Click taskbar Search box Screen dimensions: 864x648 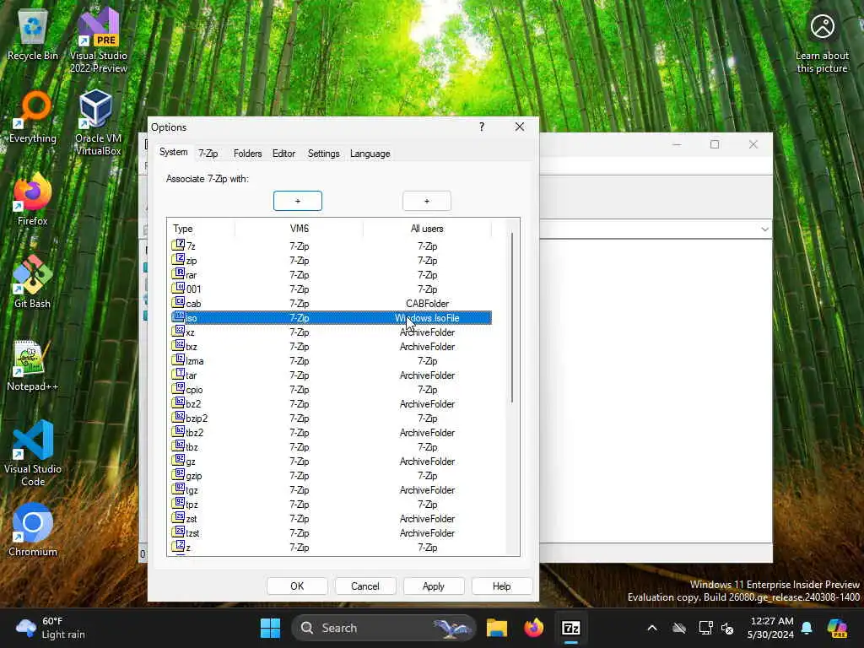click(x=383, y=628)
